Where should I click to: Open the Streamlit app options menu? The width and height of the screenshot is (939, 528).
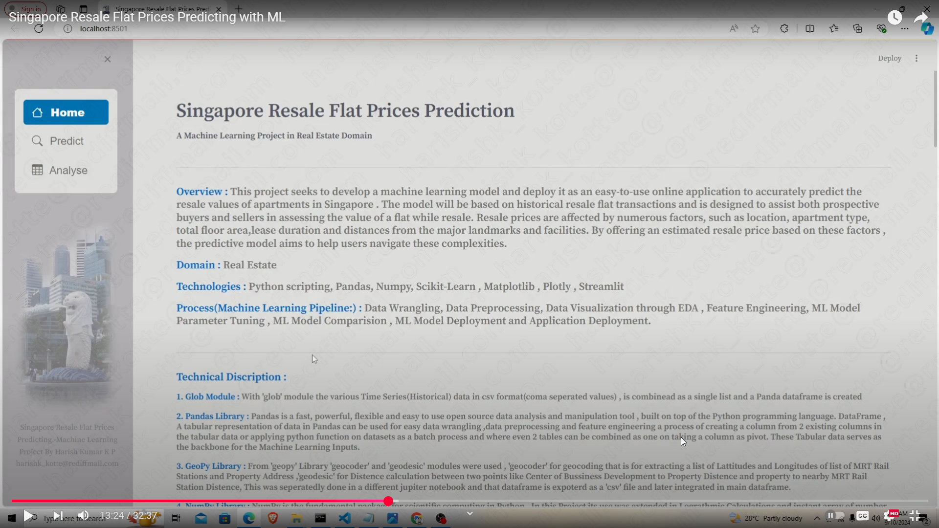pyautogui.click(x=917, y=58)
